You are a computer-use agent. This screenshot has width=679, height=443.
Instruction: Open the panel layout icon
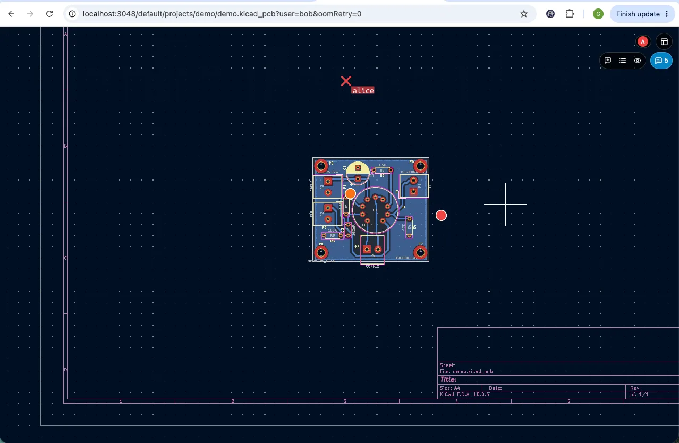[x=664, y=41]
